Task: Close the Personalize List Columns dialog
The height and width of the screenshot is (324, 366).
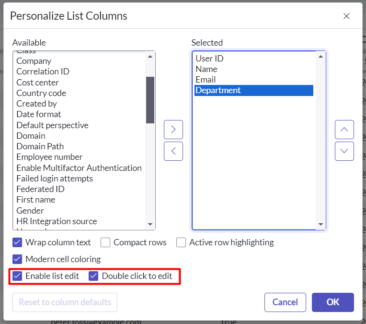Action: 346,16
